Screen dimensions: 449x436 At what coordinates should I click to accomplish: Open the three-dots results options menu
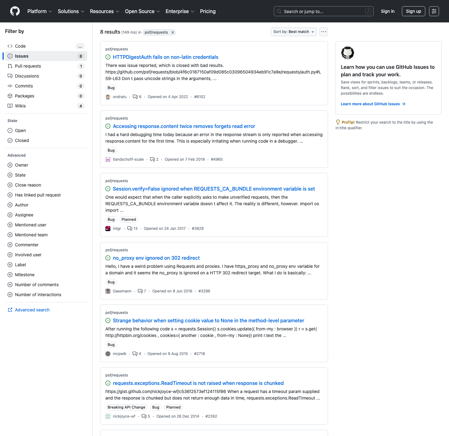click(324, 32)
